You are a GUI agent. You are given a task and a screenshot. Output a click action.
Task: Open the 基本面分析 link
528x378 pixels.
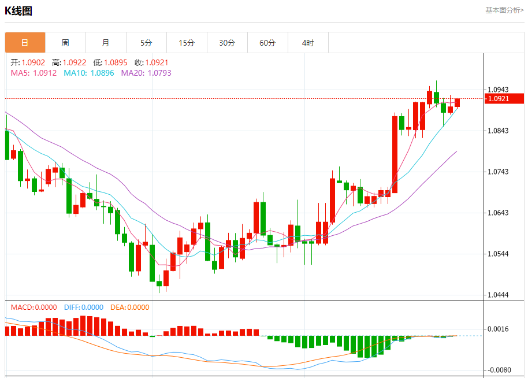[504, 10]
